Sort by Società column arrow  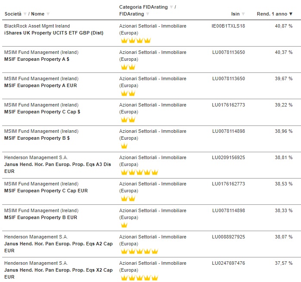click(x=25, y=14)
